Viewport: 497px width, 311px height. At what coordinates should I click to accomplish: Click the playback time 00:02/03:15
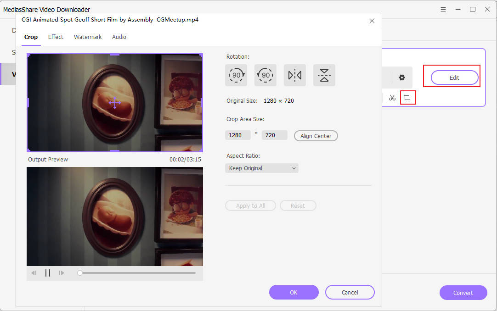(186, 160)
